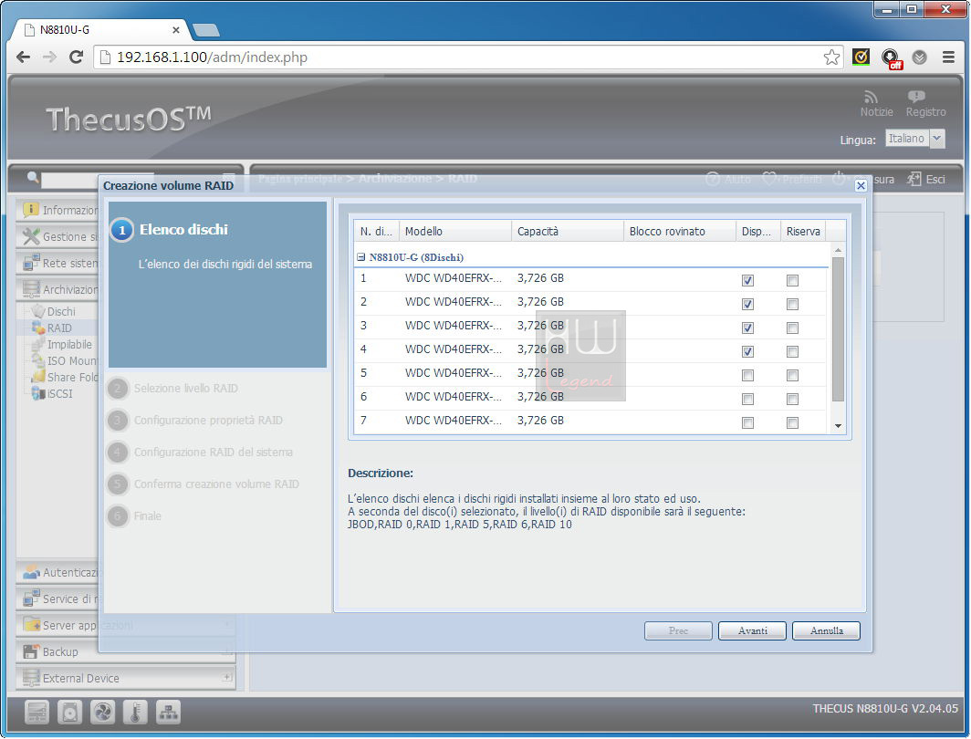
Task: Click the browser forward arrow
Action: pos(49,57)
